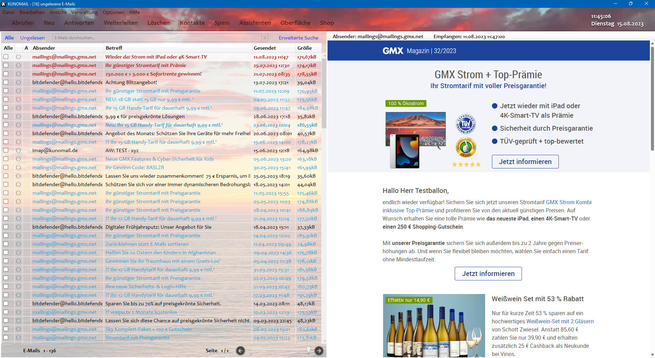This screenshot has height=358, width=655.
Task: Click the GMX logo in the email header
Action: pos(393,51)
